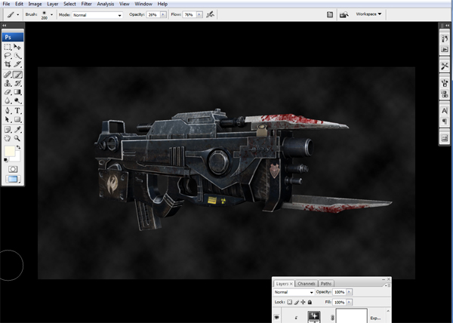This screenshot has height=323, width=453.
Task: Open the Clone Source panel icon
Action: pos(445,94)
